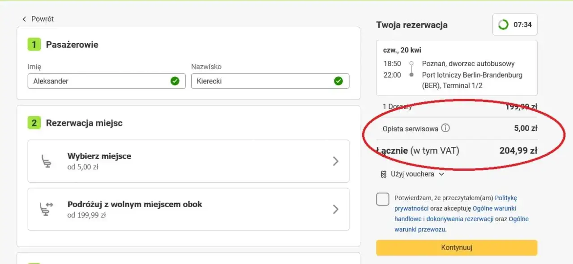Click the voucher ticket icon beside Użyj vouchera

(x=383, y=174)
